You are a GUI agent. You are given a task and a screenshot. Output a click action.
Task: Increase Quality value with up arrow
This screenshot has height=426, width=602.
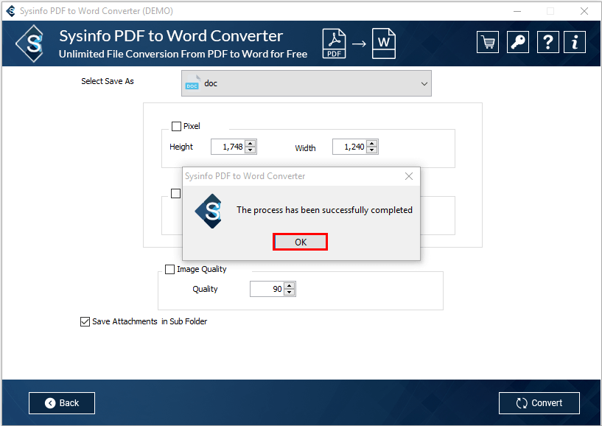290,285
